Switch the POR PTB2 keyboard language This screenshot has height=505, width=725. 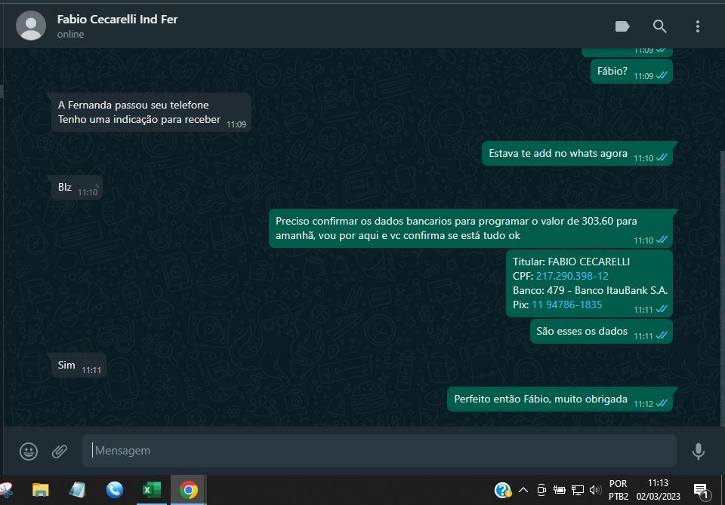click(618, 490)
